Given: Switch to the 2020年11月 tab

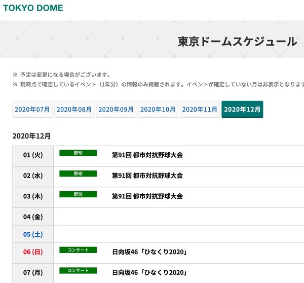Looking at the screenshot, I should tap(200, 109).
